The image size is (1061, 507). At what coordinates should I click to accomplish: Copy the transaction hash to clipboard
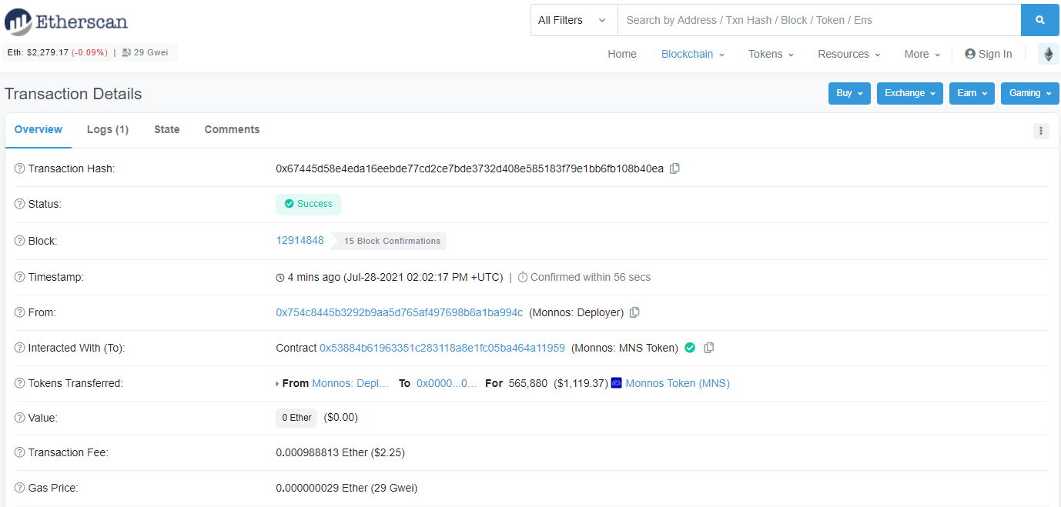[x=674, y=168]
